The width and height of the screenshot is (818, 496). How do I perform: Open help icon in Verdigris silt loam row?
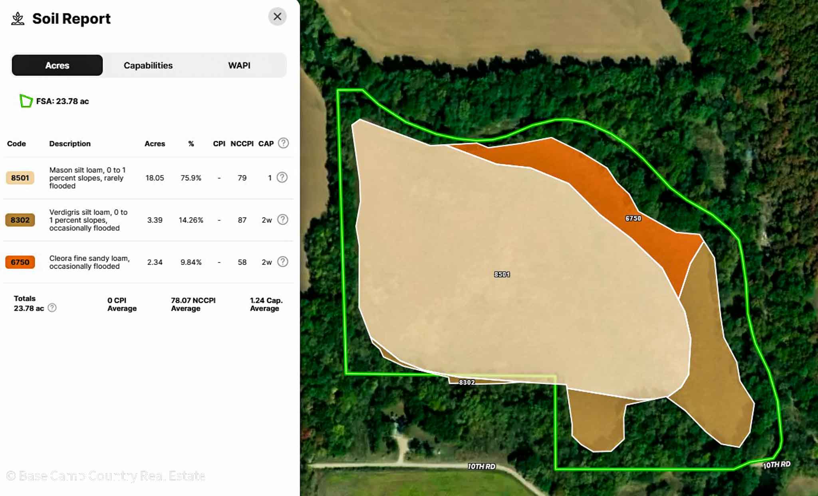pyautogui.click(x=282, y=220)
